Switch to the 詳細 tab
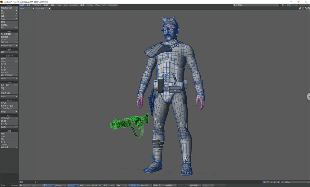The width and height of the screenshot is (310, 187). [x=46, y=5]
